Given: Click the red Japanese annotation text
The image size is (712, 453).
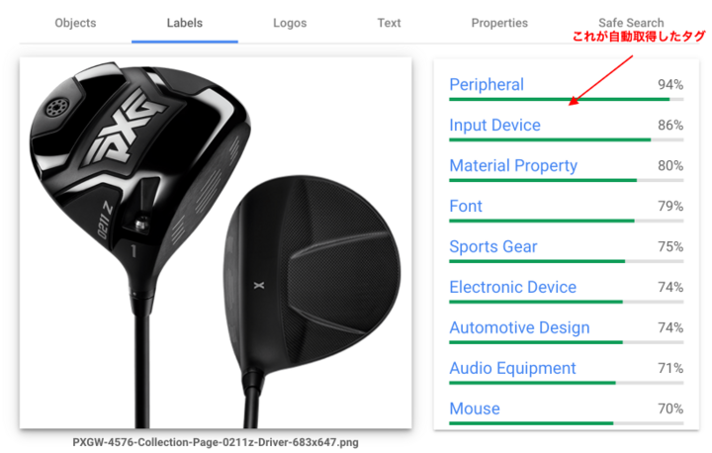Looking at the screenshot, I should (x=639, y=37).
